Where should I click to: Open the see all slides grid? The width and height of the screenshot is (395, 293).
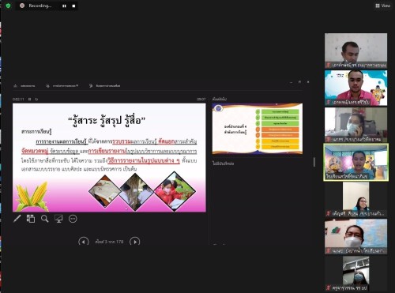click(31, 219)
